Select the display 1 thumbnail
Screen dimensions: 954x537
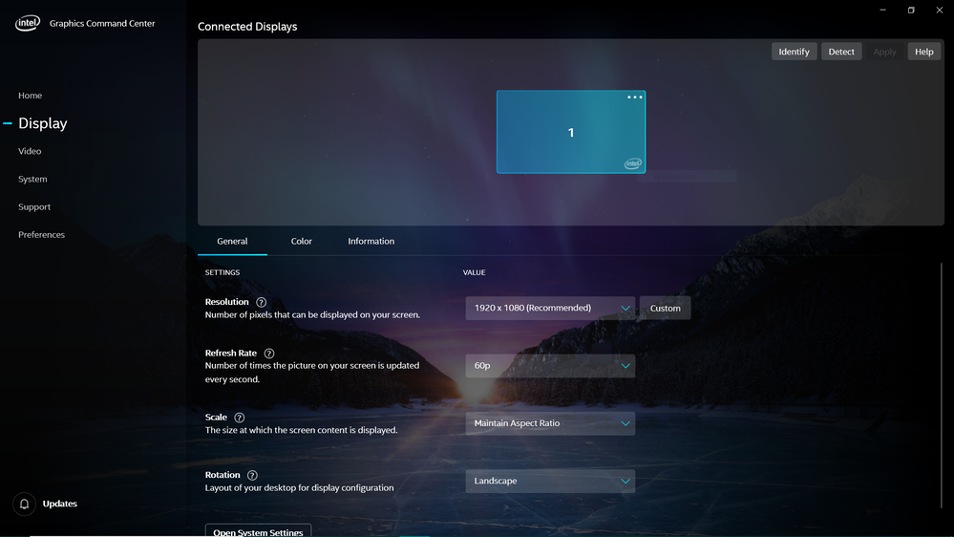tap(571, 132)
